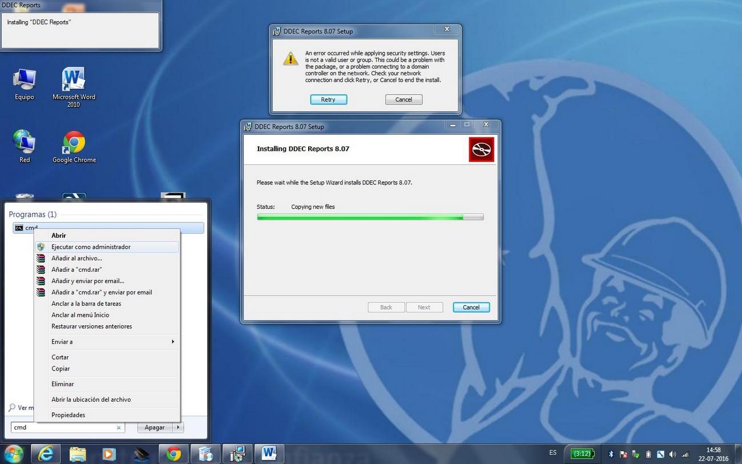Click the Bluetooth tray icon
This screenshot has width=742, height=464.
[611, 454]
